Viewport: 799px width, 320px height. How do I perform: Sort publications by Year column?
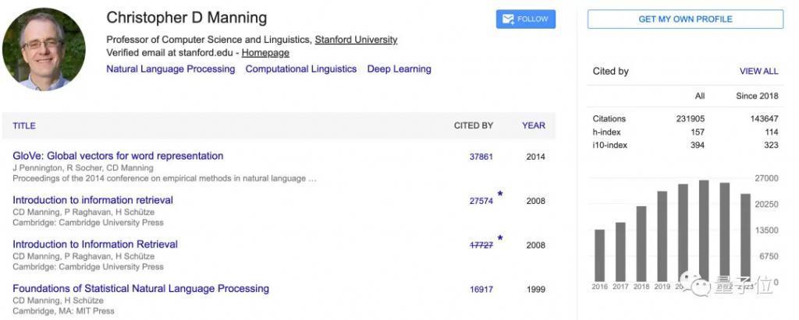pos(534,125)
